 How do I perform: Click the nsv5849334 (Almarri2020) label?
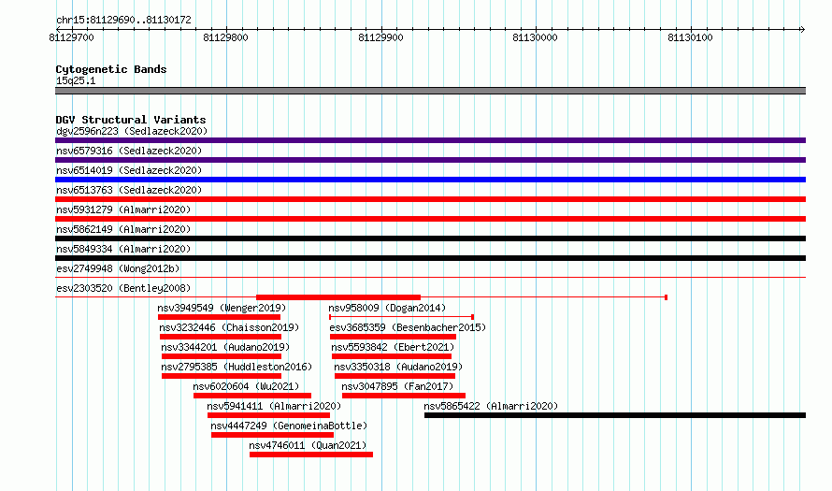(x=123, y=249)
